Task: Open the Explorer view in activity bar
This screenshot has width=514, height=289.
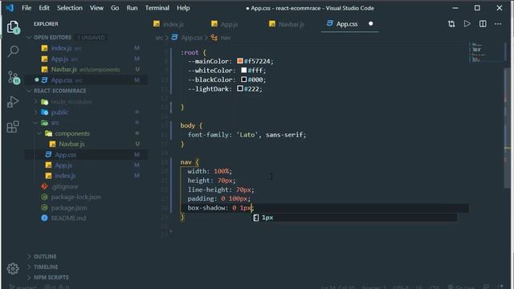Action: [13, 27]
